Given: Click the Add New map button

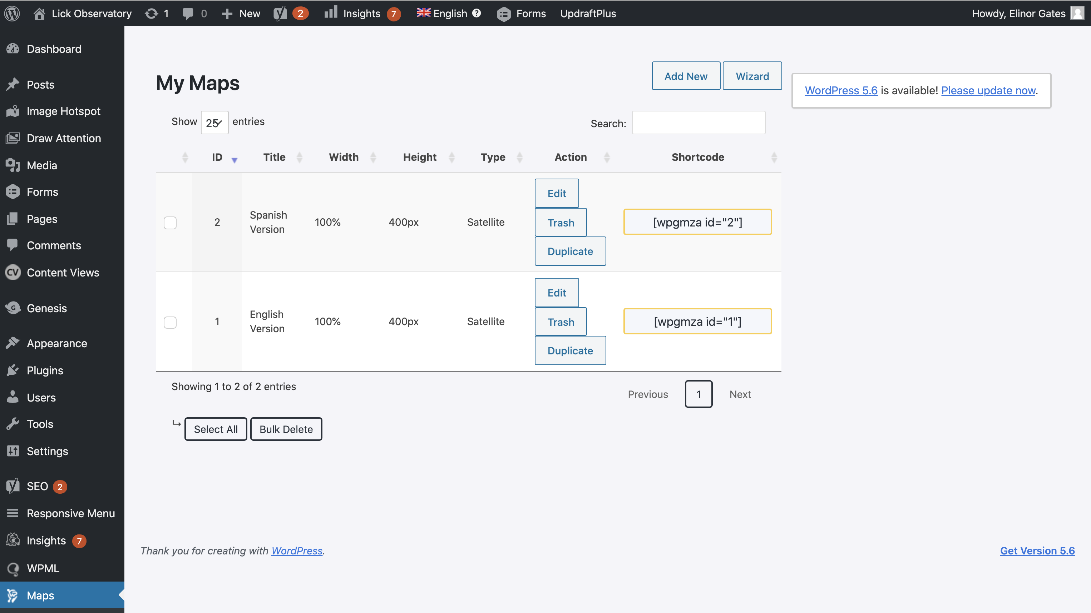Looking at the screenshot, I should 686,76.
